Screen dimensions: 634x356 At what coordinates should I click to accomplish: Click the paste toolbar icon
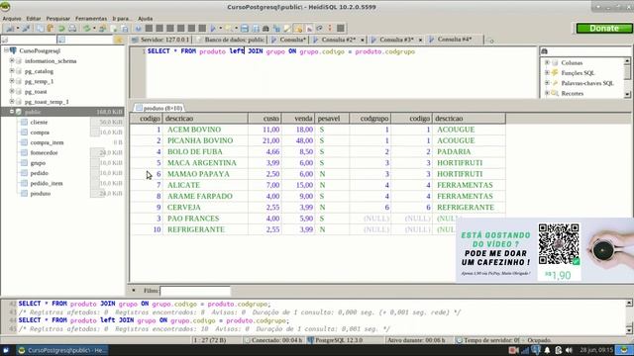pyautogui.click(x=51, y=29)
